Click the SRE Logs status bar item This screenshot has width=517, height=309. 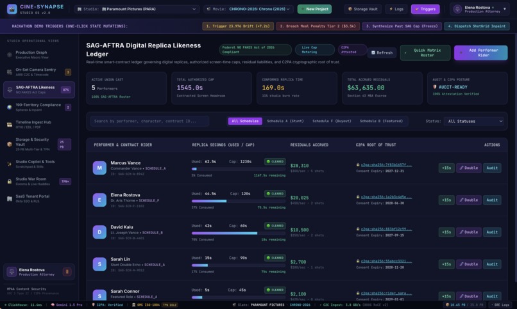[x=500, y=305]
